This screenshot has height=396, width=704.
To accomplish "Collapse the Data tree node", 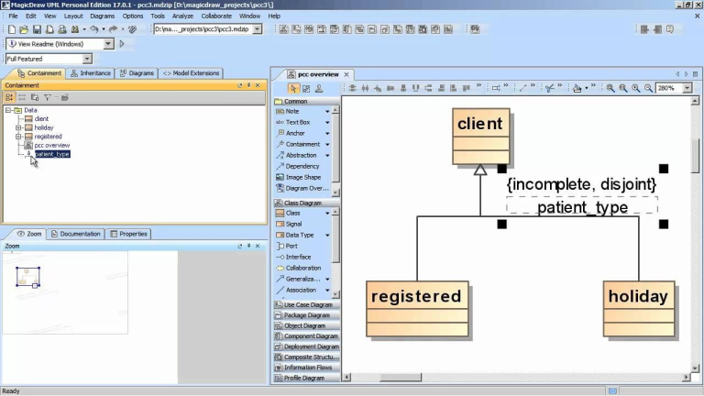I will click(8, 110).
